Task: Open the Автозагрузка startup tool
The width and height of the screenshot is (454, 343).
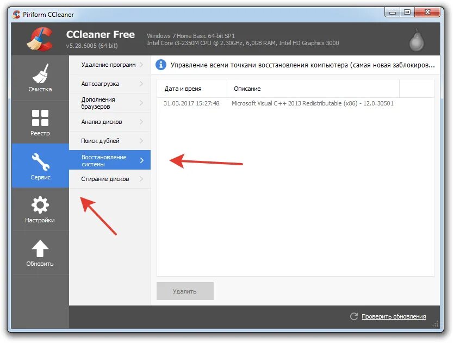Action: click(x=110, y=84)
